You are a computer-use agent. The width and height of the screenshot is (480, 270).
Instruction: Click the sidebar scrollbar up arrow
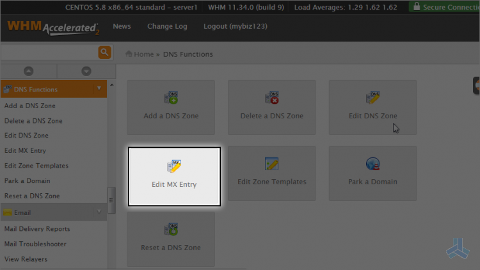pos(112,85)
